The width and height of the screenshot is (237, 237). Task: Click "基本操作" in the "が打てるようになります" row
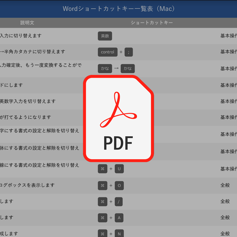click(229, 117)
